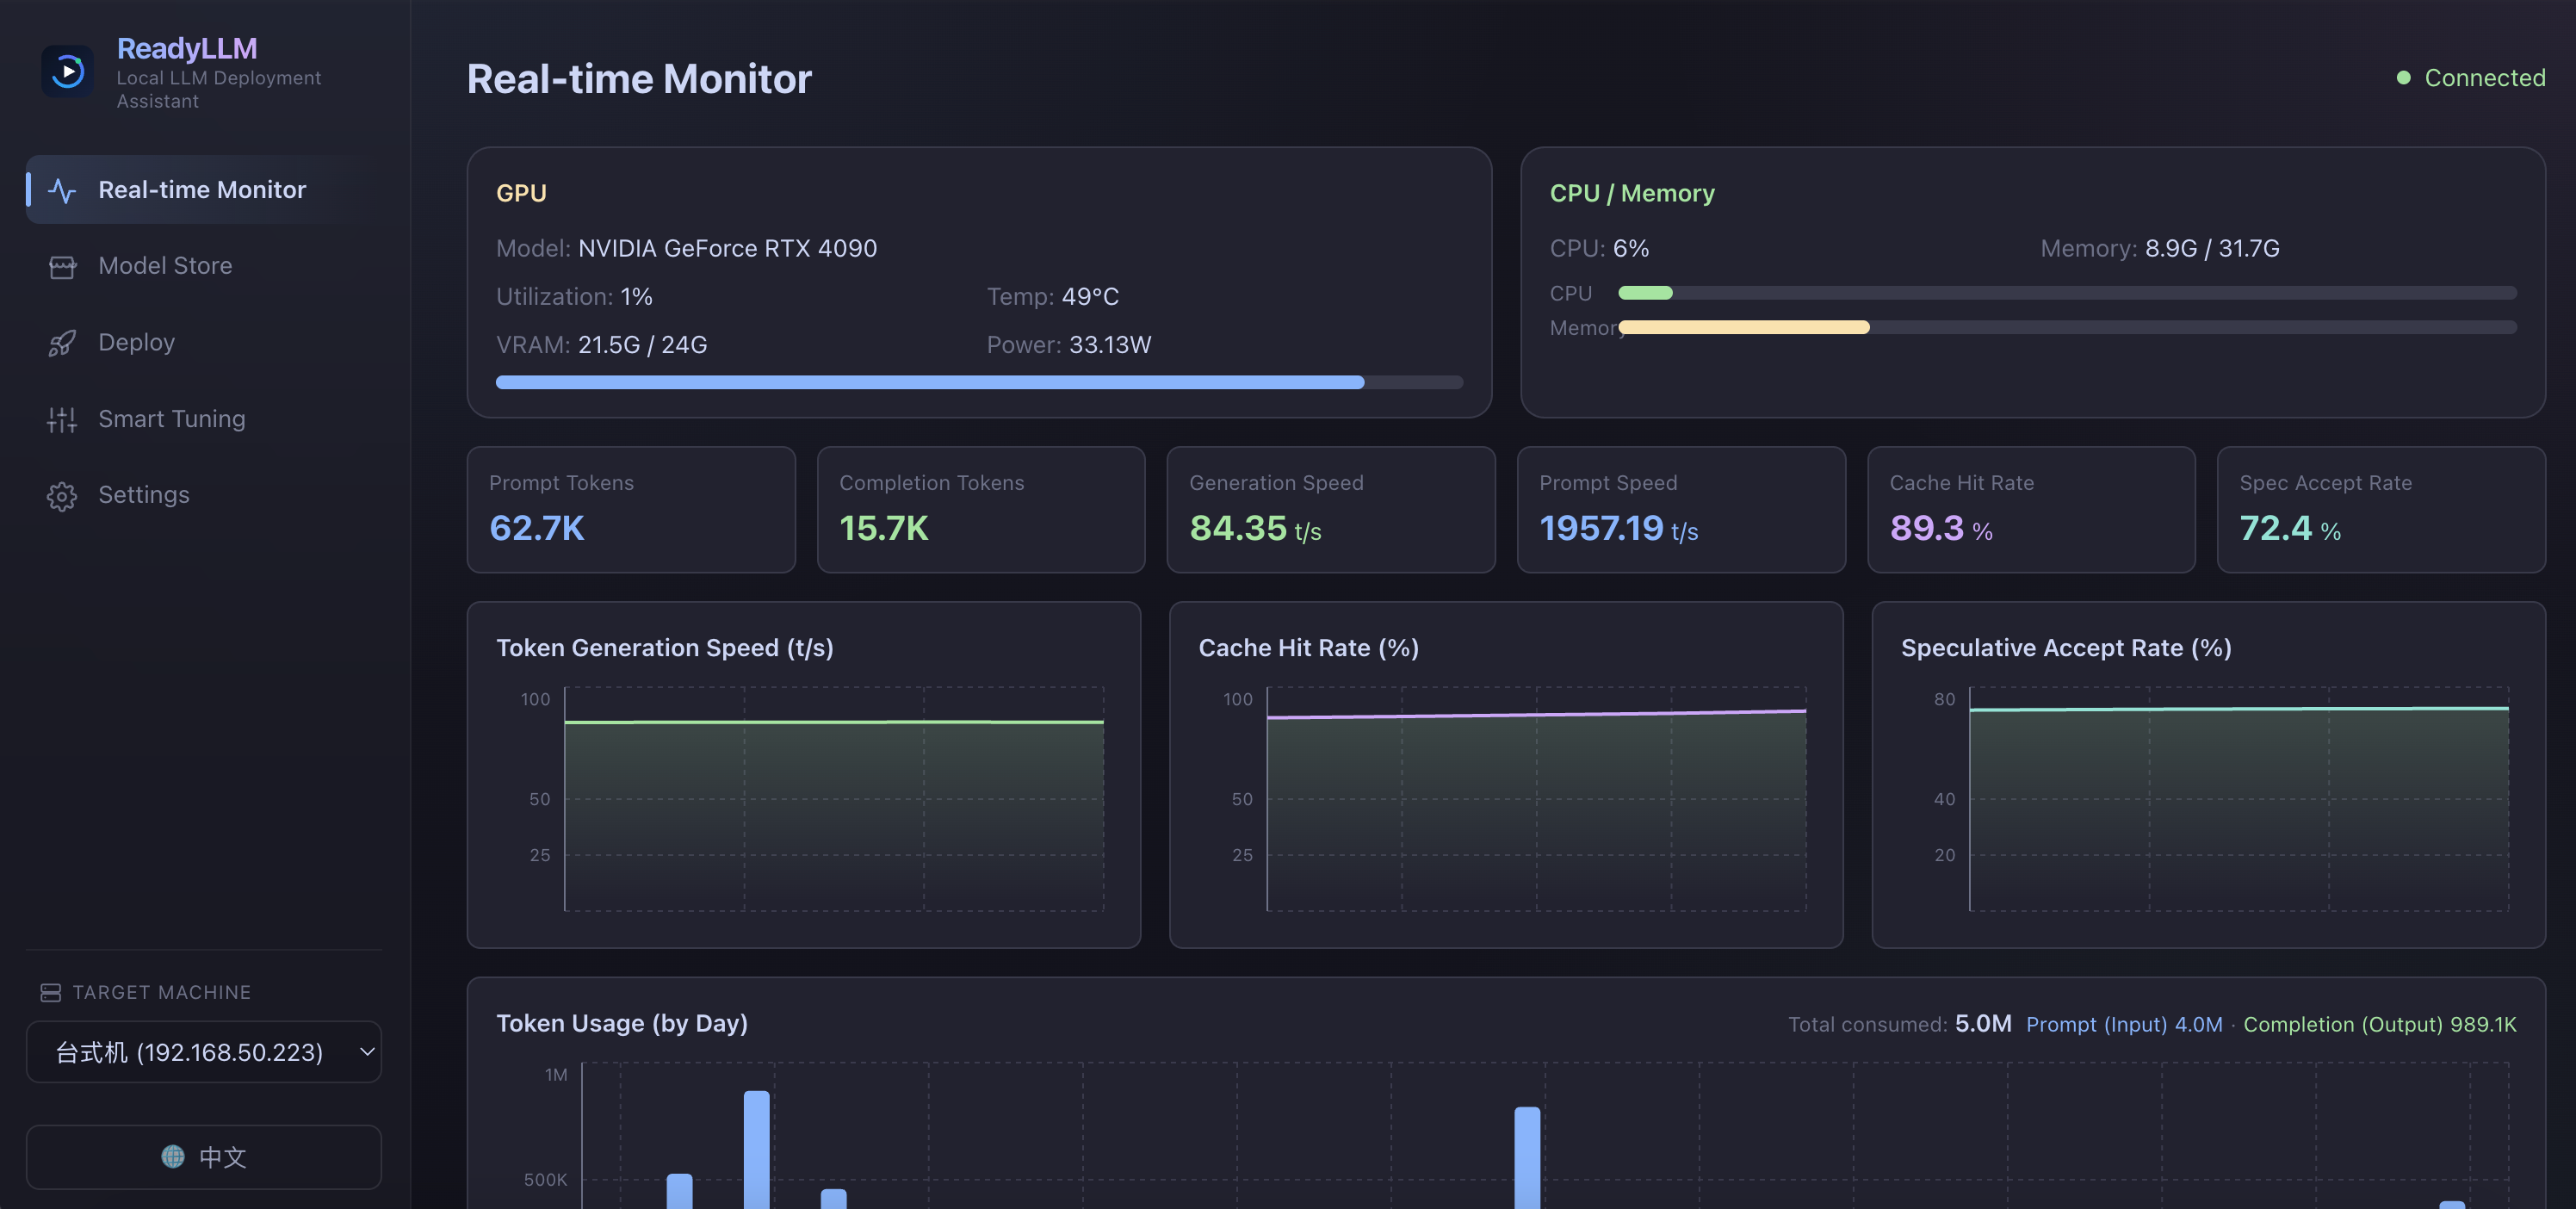Screen dimensions: 2576x1209
Task: Click the Generation Speed 84.35 t/s card
Action: pyautogui.click(x=1331, y=510)
